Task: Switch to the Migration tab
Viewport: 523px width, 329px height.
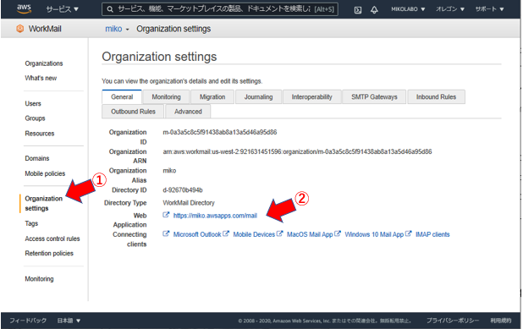Action: pos(212,97)
